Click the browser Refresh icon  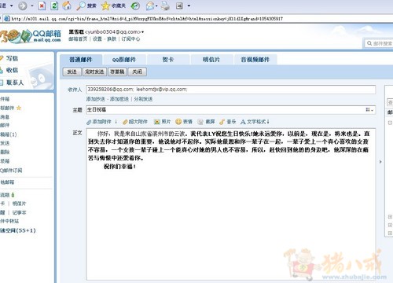pos(54,6)
